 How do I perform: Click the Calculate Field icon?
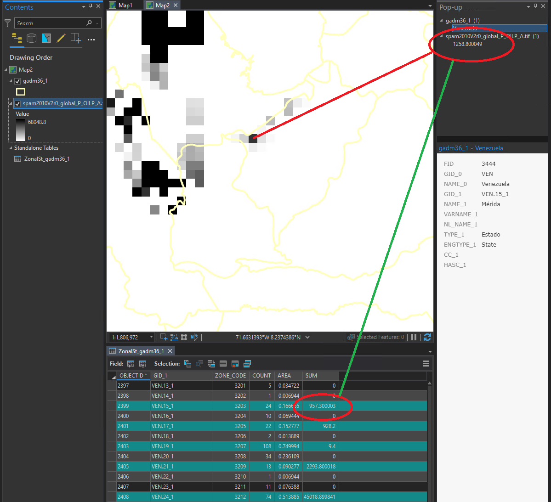pos(143,363)
